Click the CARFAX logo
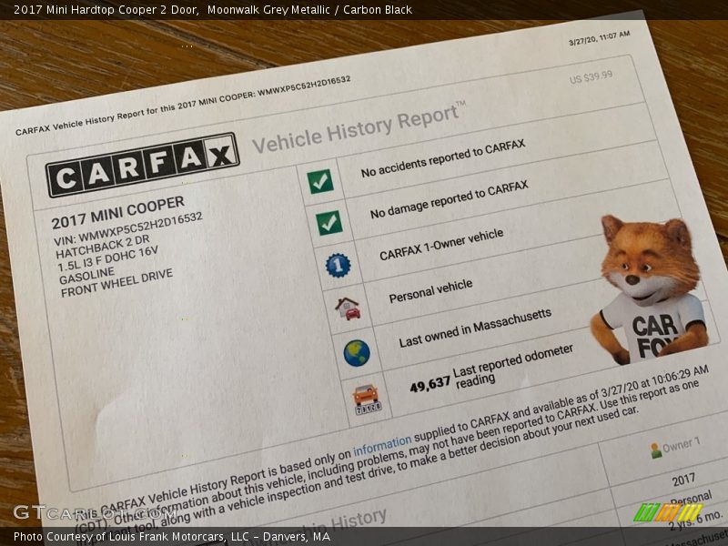 coord(142,165)
